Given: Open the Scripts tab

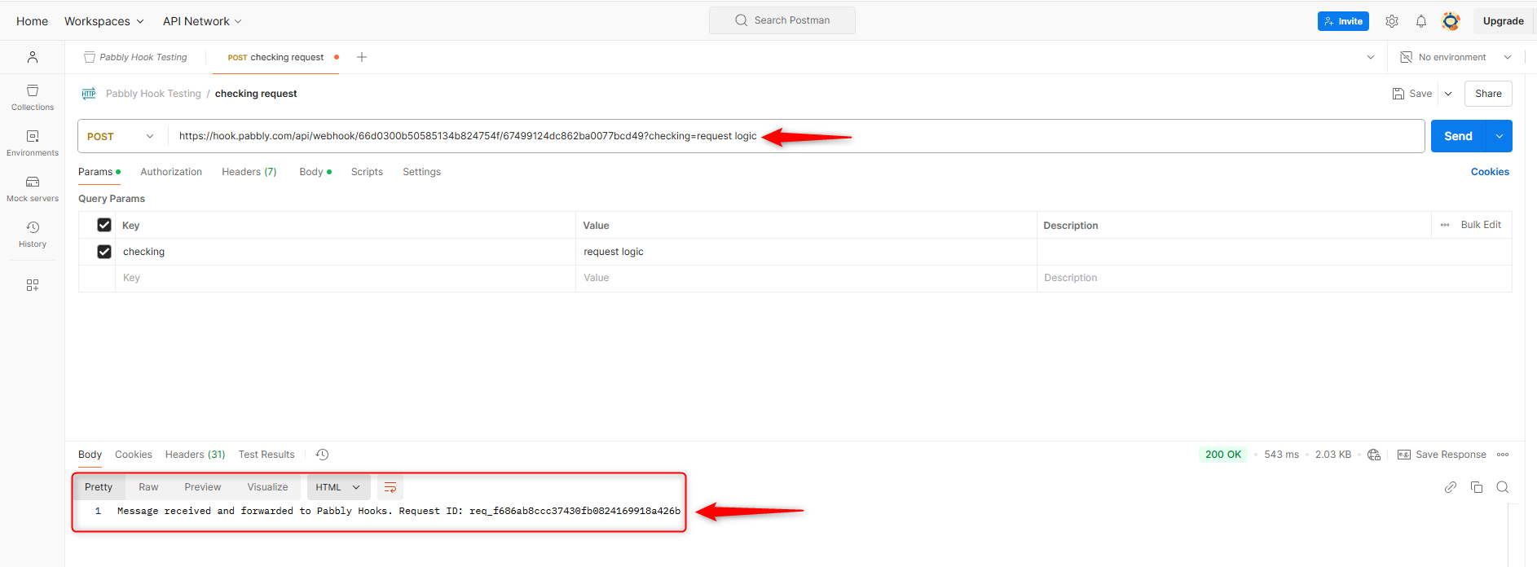Looking at the screenshot, I should tap(367, 172).
